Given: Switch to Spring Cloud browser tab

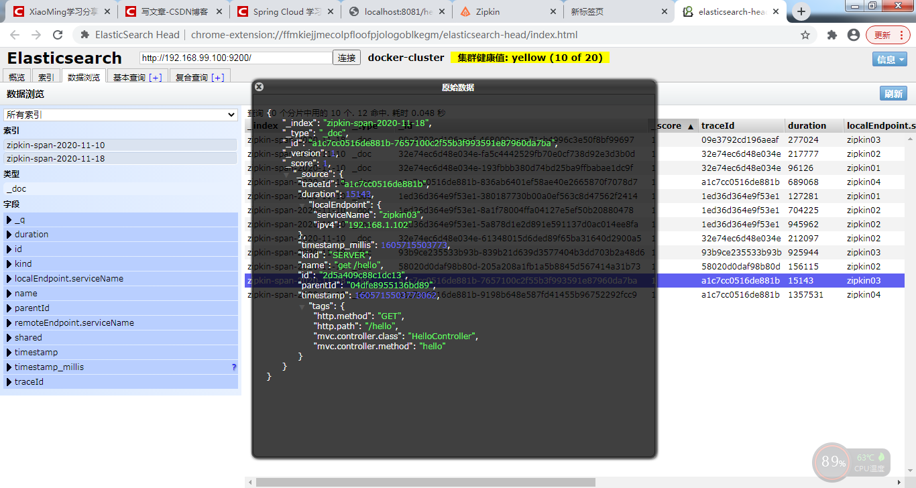Looking at the screenshot, I should [284, 12].
